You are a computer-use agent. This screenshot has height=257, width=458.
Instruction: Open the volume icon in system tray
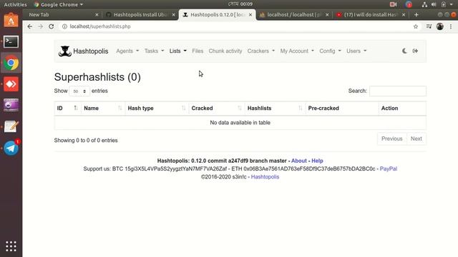tap(434, 4)
